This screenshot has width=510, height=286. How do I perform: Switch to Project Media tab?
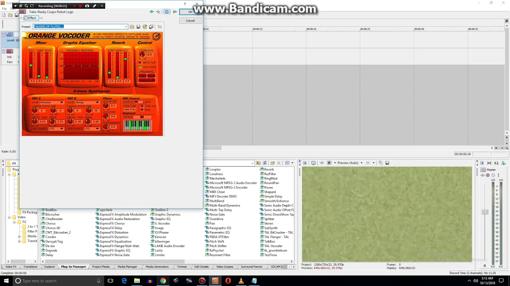coord(101,267)
